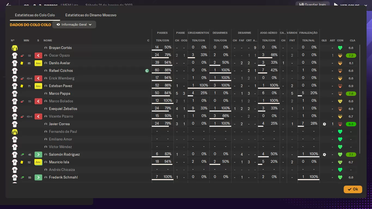Click Brayan Cortés condition heart icon
The image size is (372, 209).
pyautogui.click(x=340, y=48)
